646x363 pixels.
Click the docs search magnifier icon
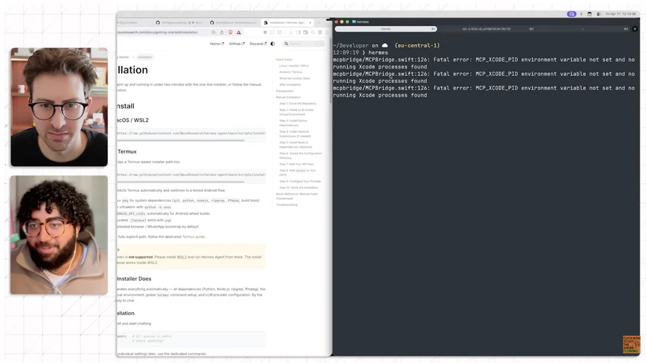coord(287,44)
